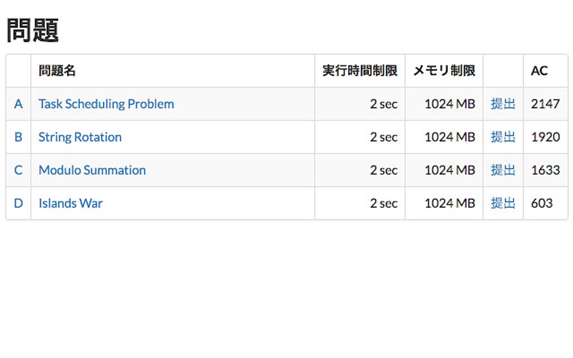This screenshot has height=358, width=573.
Task: Click the 問題 page heading
Action: click(x=33, y=30)
